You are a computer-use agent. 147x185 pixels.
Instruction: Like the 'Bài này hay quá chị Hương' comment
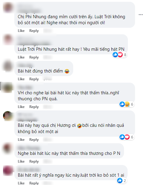pos(21,140)
